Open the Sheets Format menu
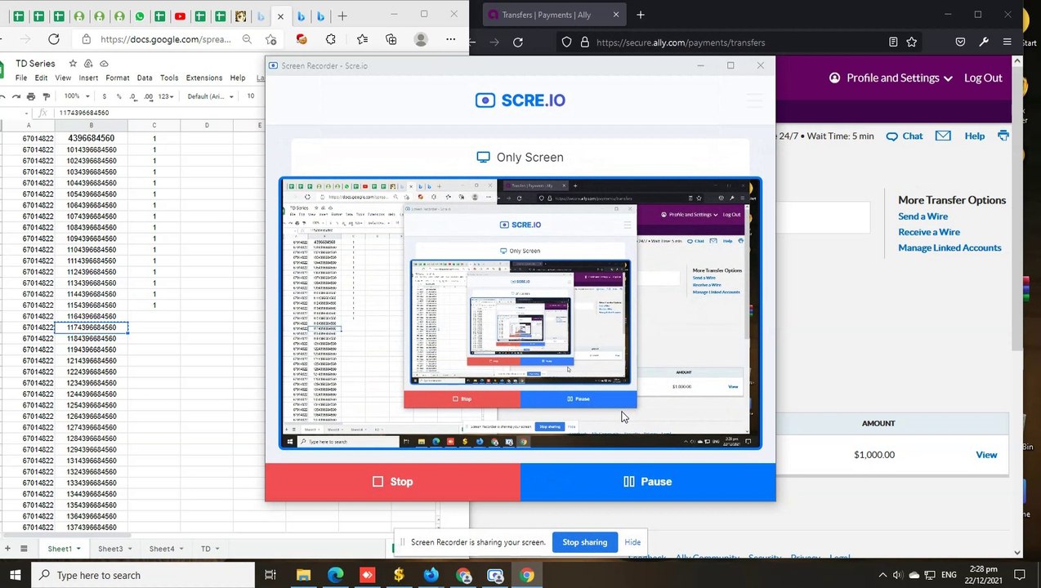Image resolution: width=1041 pixels, height=588 pixels. pyautogui.click(x=117, y=78)
